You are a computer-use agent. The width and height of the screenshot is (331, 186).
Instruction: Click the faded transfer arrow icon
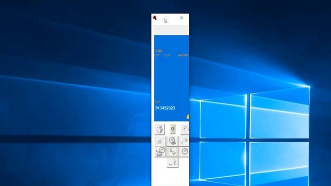pyautogui.click(x=184, y=141)
